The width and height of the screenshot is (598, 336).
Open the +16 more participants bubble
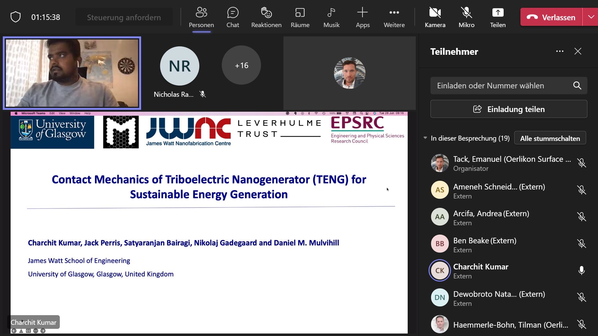coord(241,65)
